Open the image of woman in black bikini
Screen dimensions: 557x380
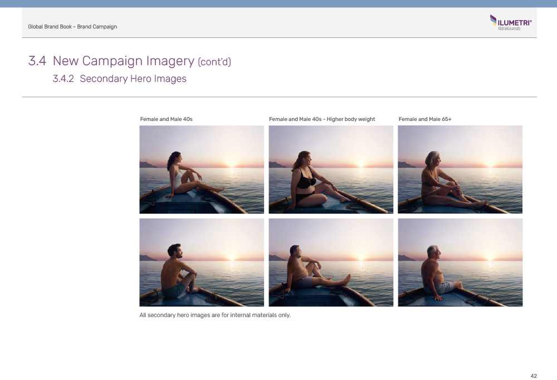pos(331,169)
